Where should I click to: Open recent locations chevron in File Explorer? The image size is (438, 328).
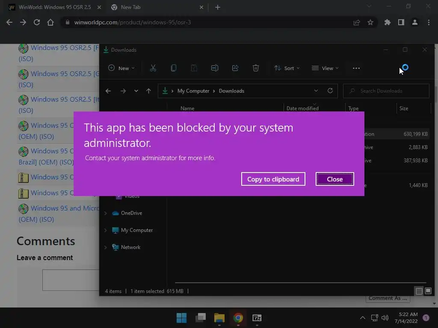click(136, 91)
